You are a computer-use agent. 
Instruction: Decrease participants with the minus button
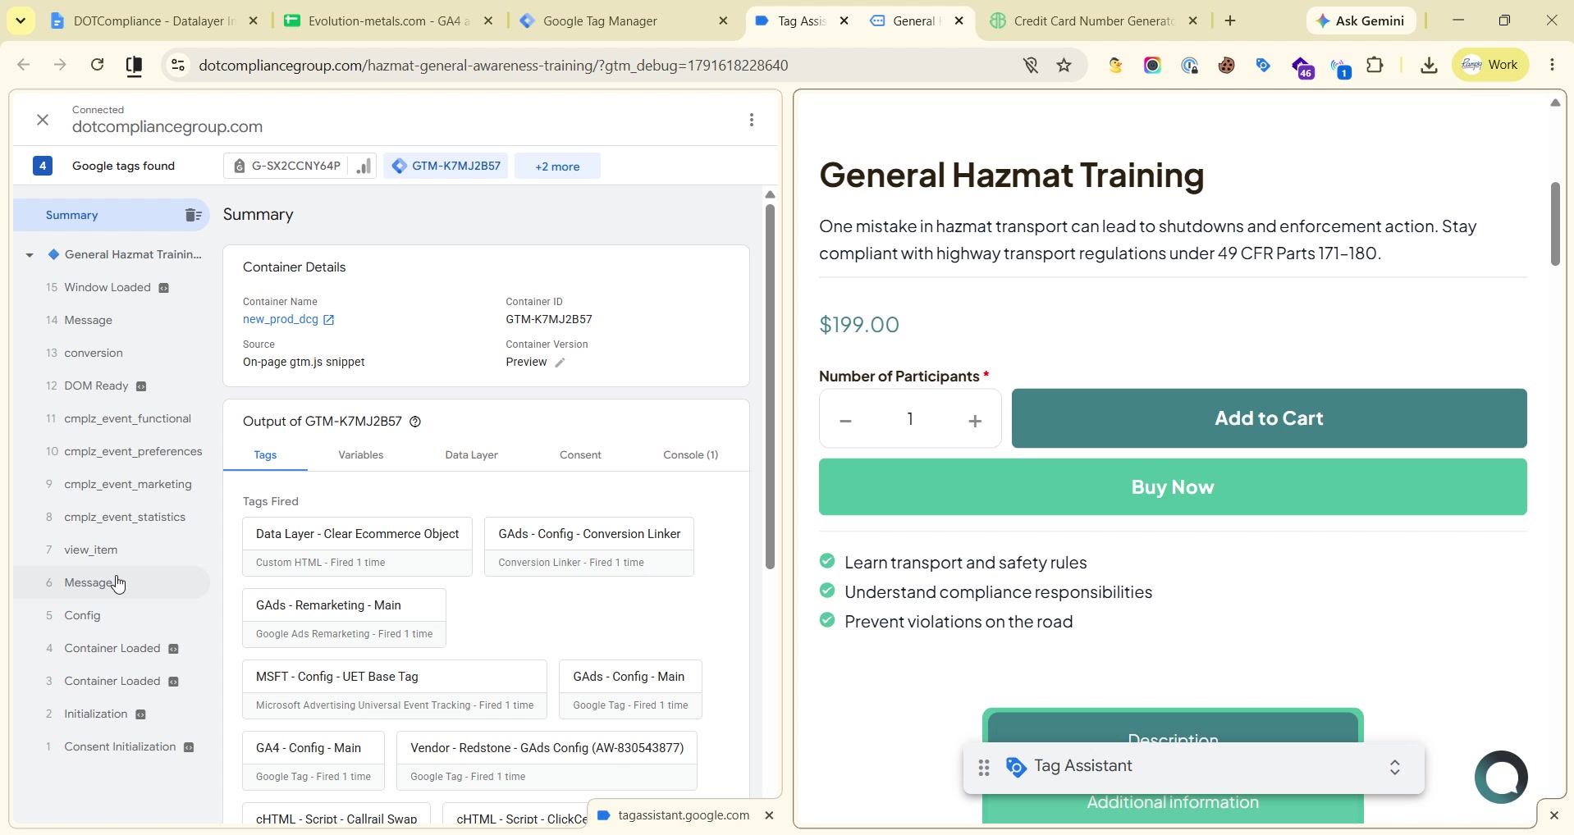click(x=846, y=421)
